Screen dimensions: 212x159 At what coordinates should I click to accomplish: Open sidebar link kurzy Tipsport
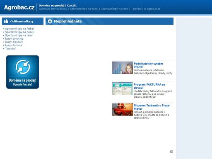(x=14, y=42)
